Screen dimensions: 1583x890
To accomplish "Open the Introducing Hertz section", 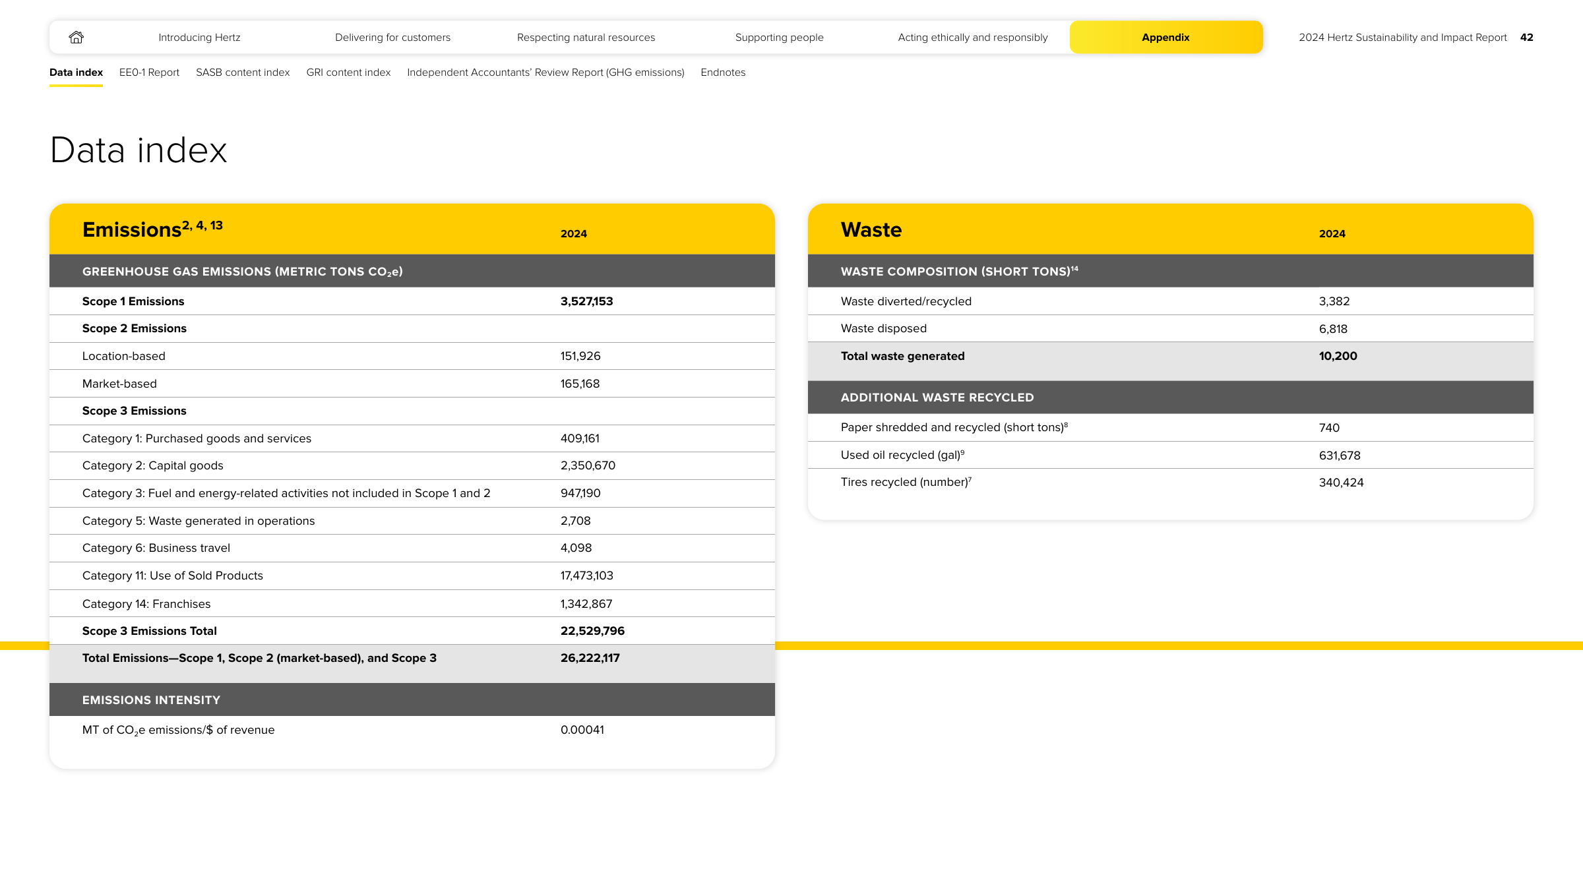I will (x=199, y=38).
